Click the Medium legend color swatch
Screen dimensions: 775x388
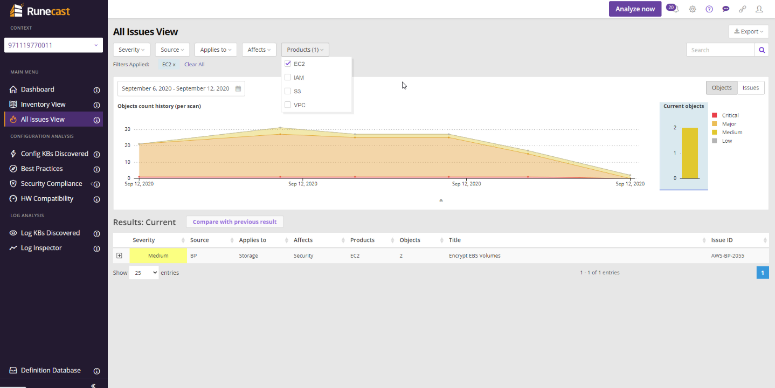coord(715,133)
